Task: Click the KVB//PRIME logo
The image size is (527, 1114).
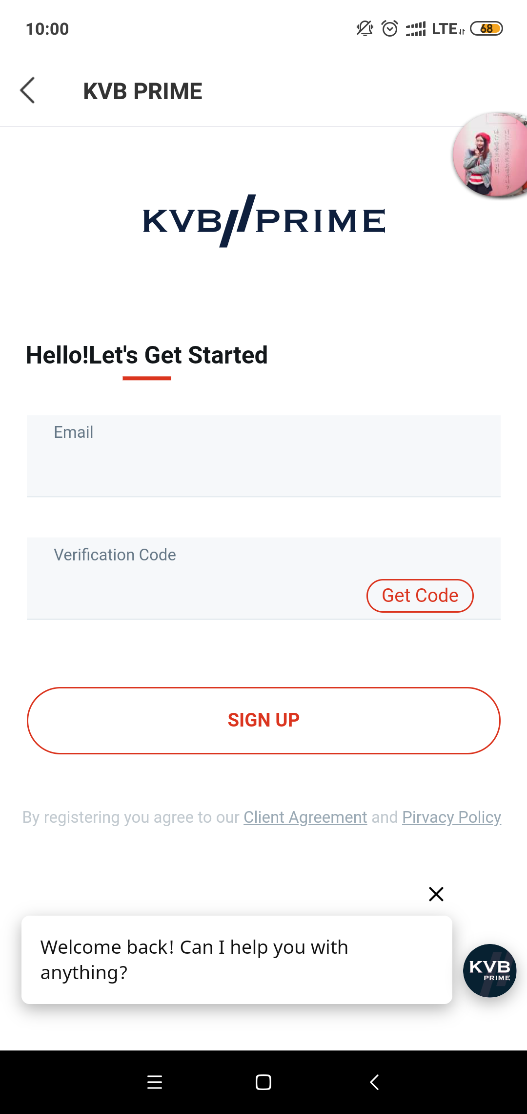Action: (264, 221)
